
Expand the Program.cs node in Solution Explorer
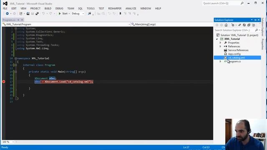click(220, 61)
